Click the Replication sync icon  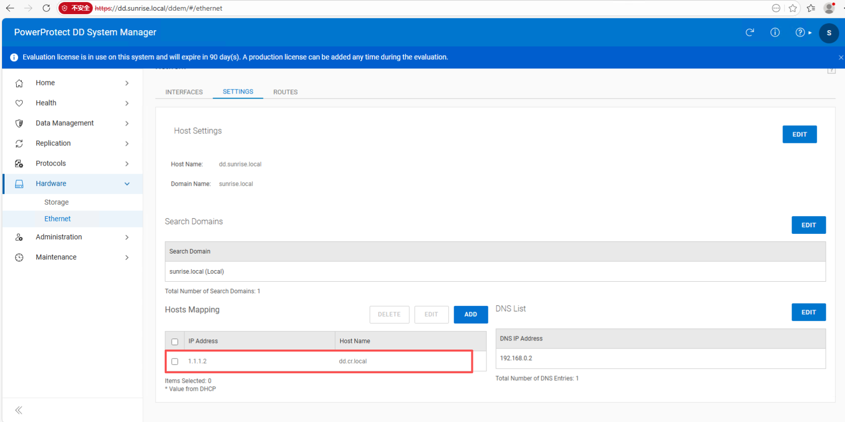tap(19, 143)
